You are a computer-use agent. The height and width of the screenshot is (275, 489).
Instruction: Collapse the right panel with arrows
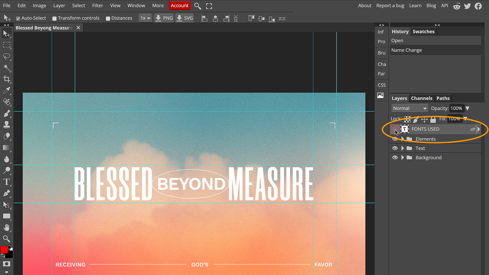coord(437,25)
